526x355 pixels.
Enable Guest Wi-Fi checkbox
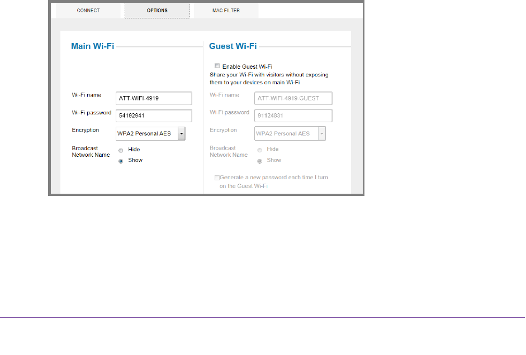point(217,66)
